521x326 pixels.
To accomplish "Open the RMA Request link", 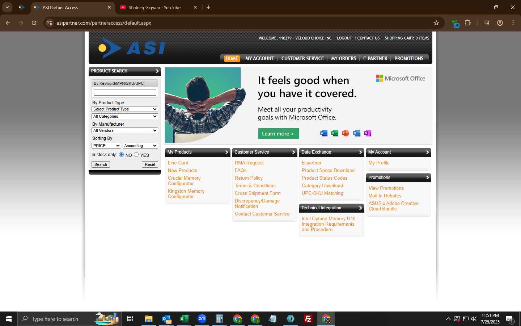I will point(249,163).
